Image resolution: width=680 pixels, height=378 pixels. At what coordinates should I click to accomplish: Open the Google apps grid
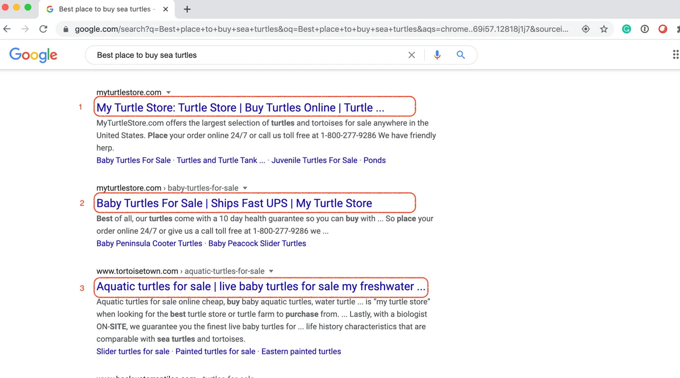pyautogui.click(x=676, y=55)
